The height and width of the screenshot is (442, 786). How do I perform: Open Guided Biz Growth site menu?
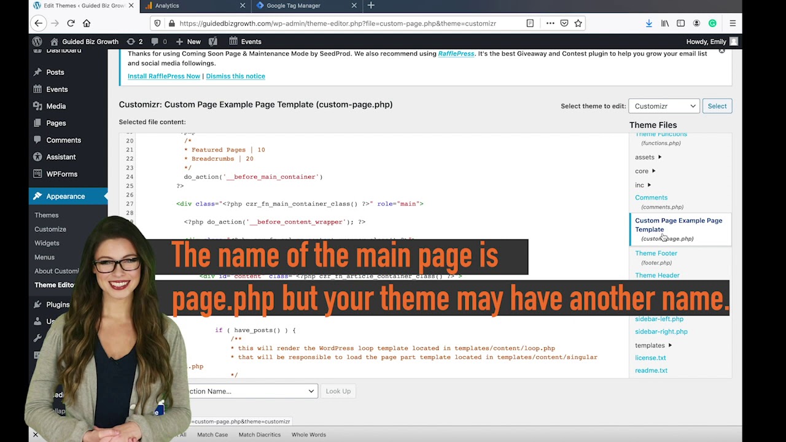(x=84, y=42)
